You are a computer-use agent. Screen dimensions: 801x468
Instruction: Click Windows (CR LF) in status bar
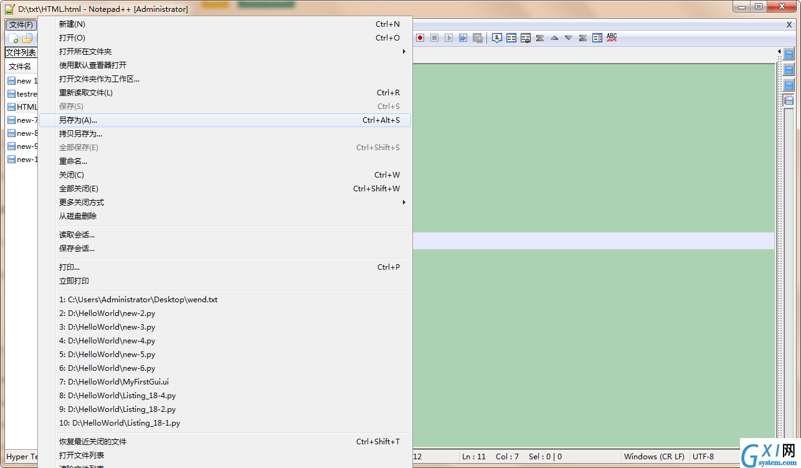click(654, 457)
